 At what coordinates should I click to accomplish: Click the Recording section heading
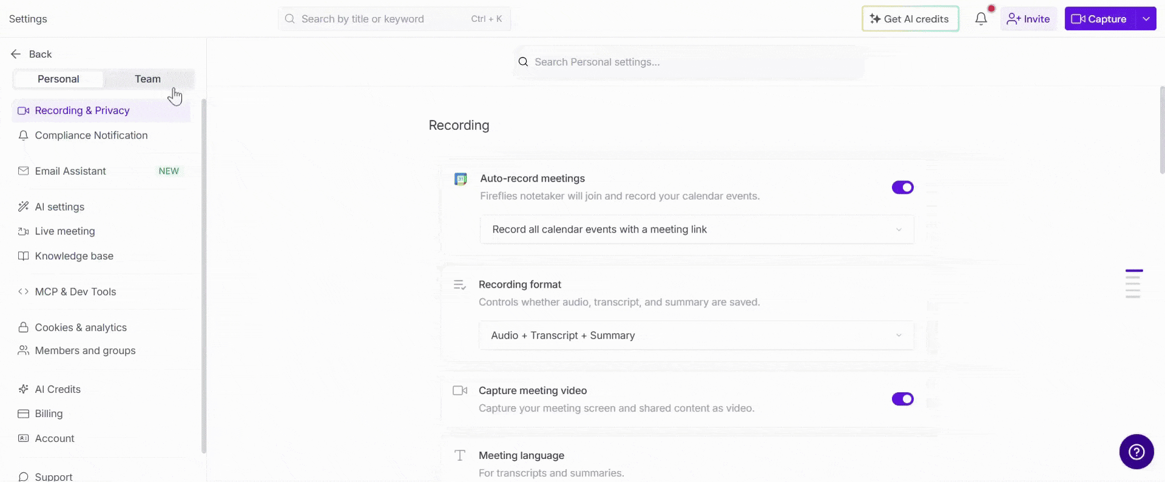(459, 126)
